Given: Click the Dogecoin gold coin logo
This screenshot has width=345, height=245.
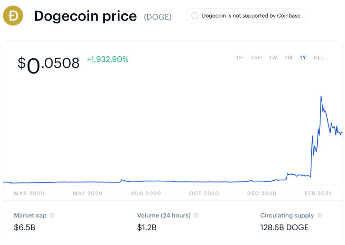Looking at the screenshot, I should (x=13, y=16).
